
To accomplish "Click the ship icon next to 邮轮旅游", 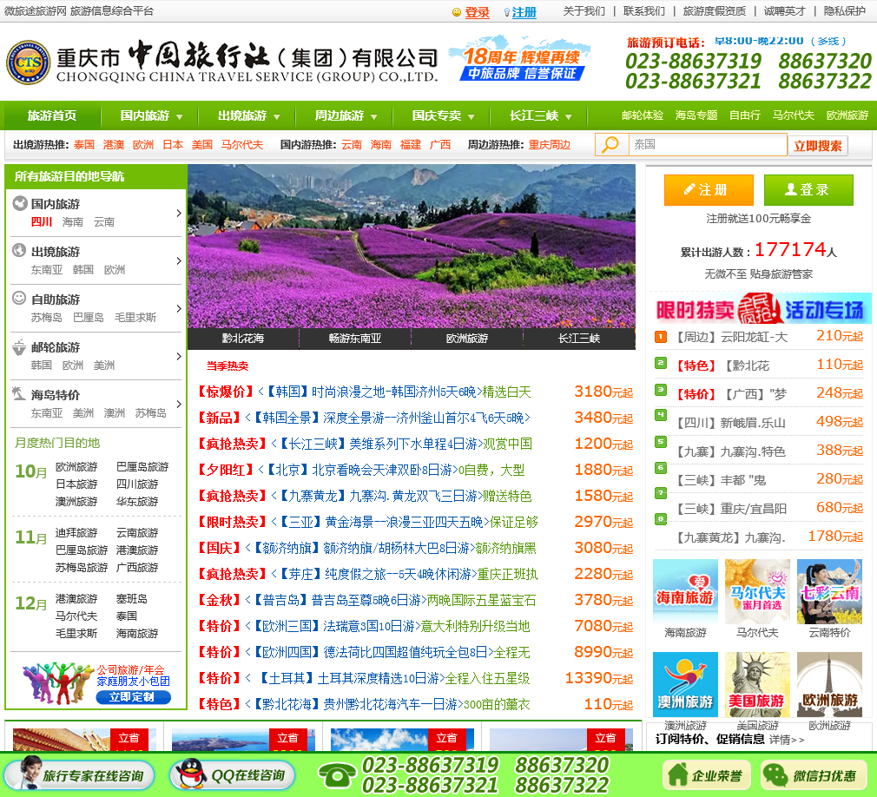I will [19, 346].
